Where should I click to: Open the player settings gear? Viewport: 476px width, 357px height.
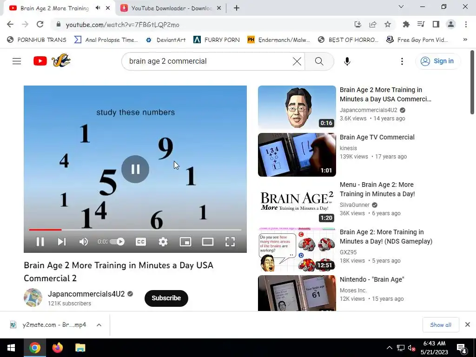(163, 242)
